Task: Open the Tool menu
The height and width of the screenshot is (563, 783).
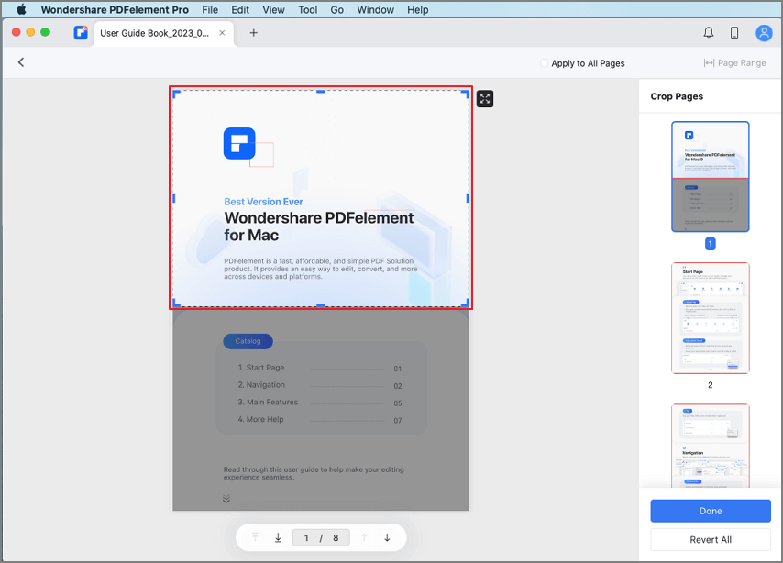Action: click(308, 9)
